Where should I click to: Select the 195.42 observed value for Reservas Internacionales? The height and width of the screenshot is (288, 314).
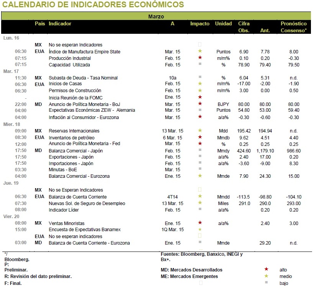point(244,131)
